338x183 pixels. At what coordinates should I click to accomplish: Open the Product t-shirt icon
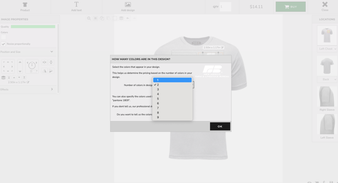tap(25, 6)
